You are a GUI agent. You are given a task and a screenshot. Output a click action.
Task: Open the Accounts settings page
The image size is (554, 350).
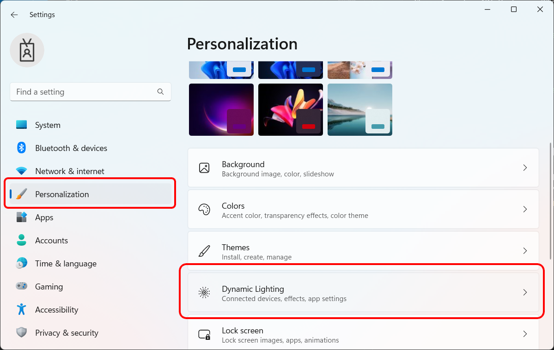pos(51,241)
